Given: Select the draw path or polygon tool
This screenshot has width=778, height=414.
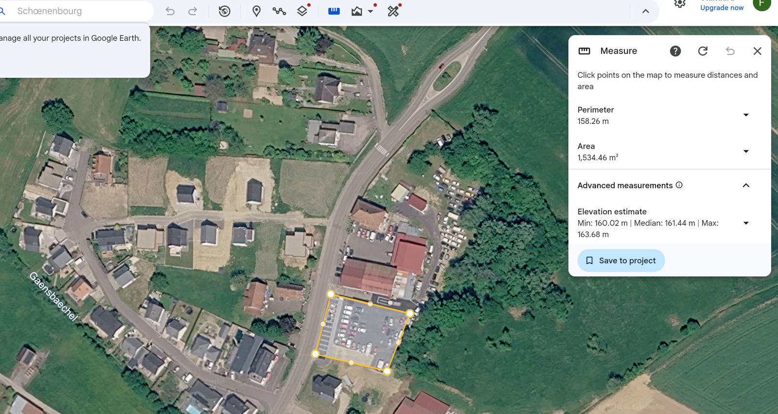Looking at the screenshot, I should coord(279,11).
